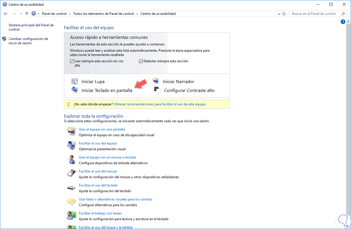Screen dimensions: 351x229
Task: Click the speech bubble icon for alternativas de sonidos
Action: point(71,202)
